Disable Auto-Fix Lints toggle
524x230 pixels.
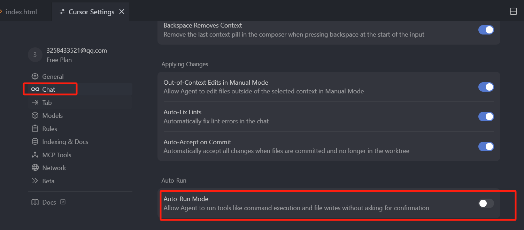(486, 116)
